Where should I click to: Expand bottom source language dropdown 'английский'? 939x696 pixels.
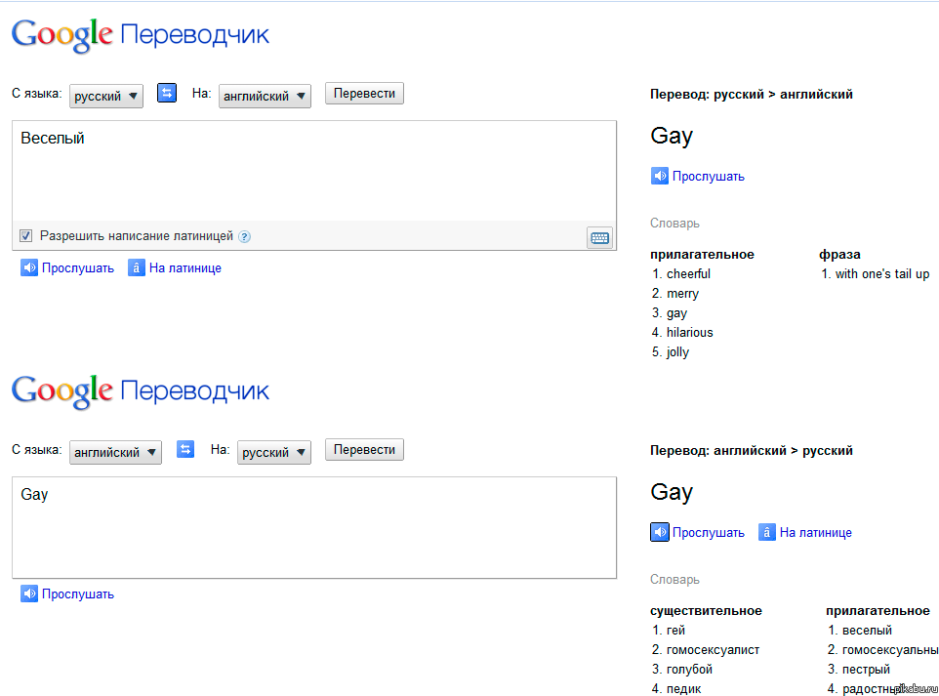(115, 452)
